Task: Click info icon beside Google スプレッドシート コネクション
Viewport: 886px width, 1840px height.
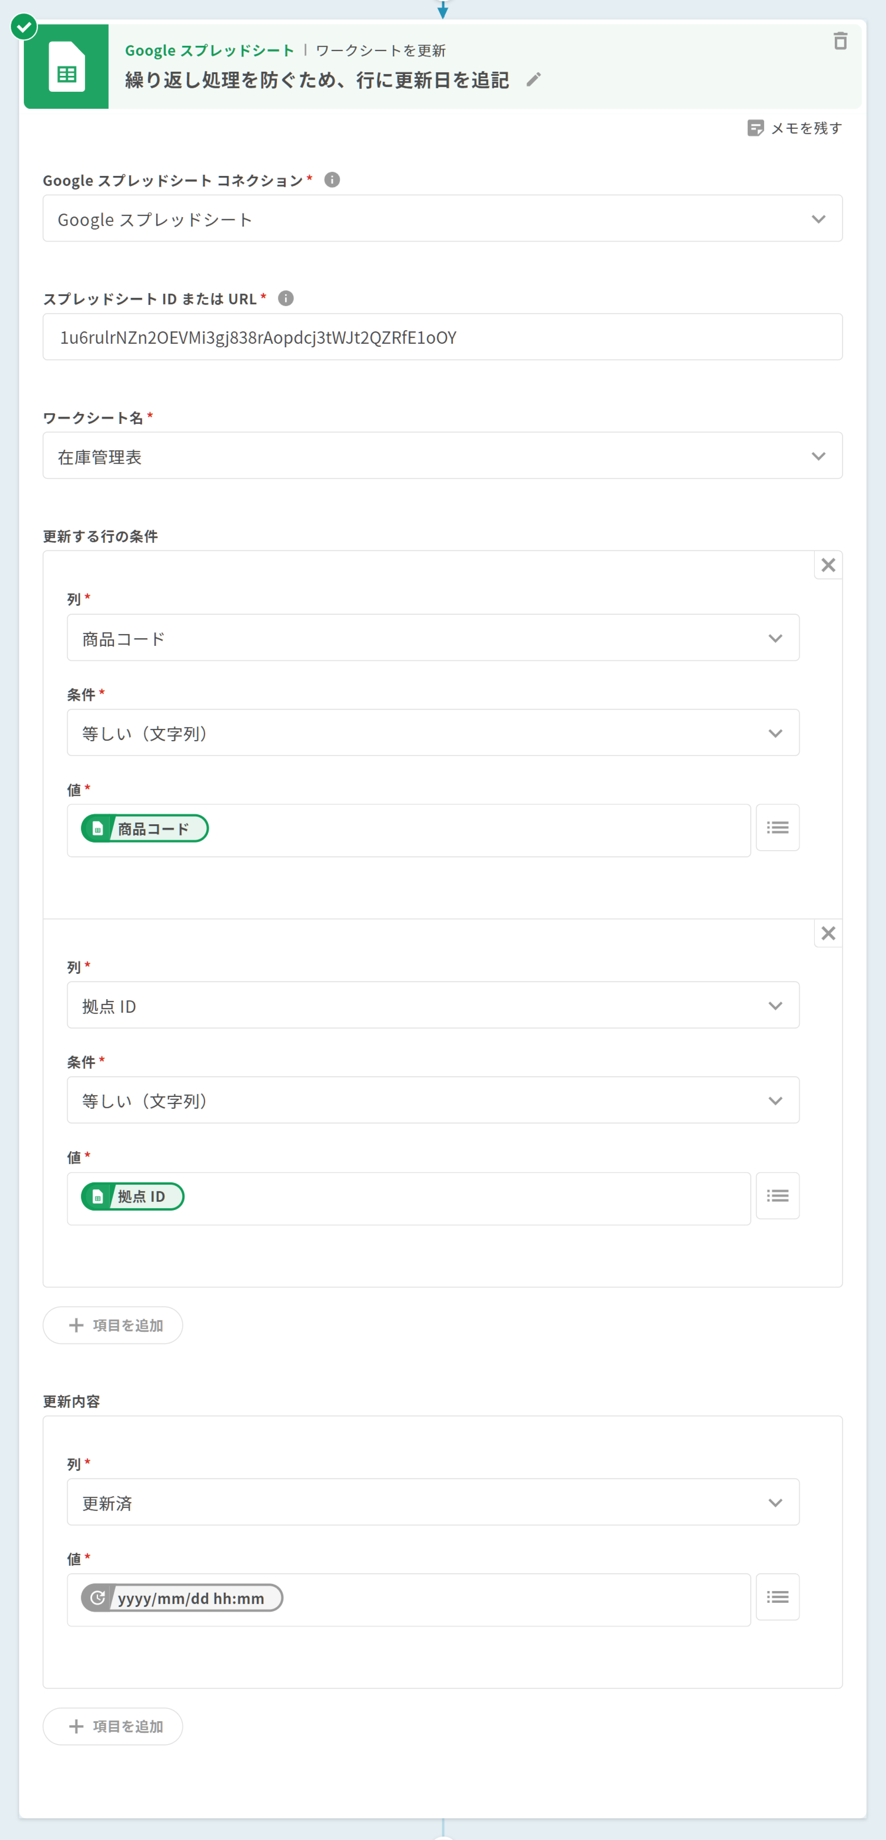Action: click(332, 180)
